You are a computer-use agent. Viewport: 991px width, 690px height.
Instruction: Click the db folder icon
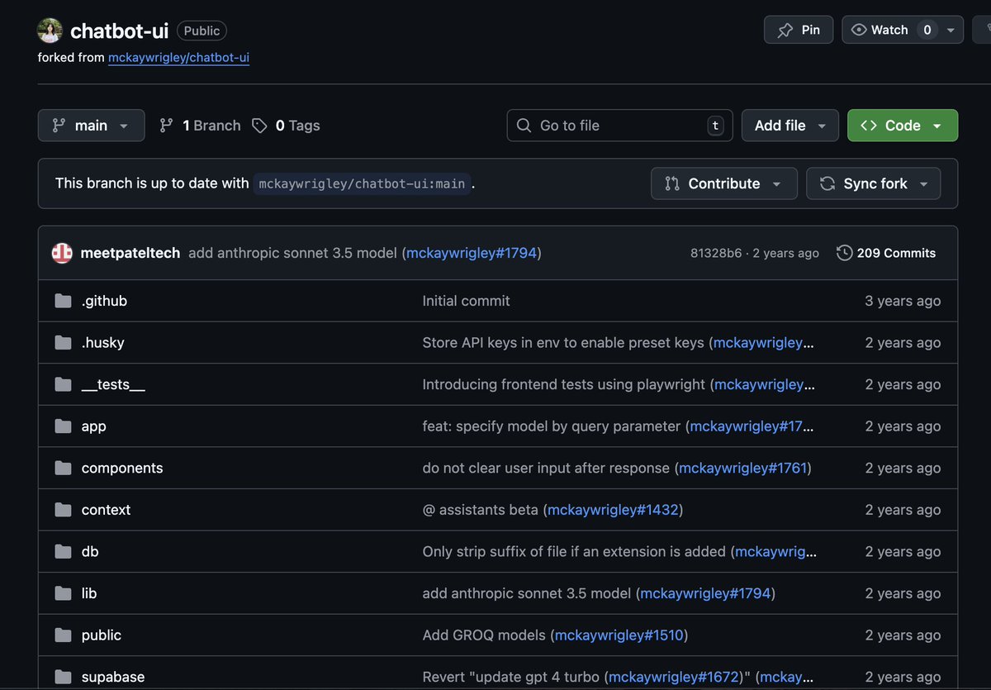coord(63,551)
